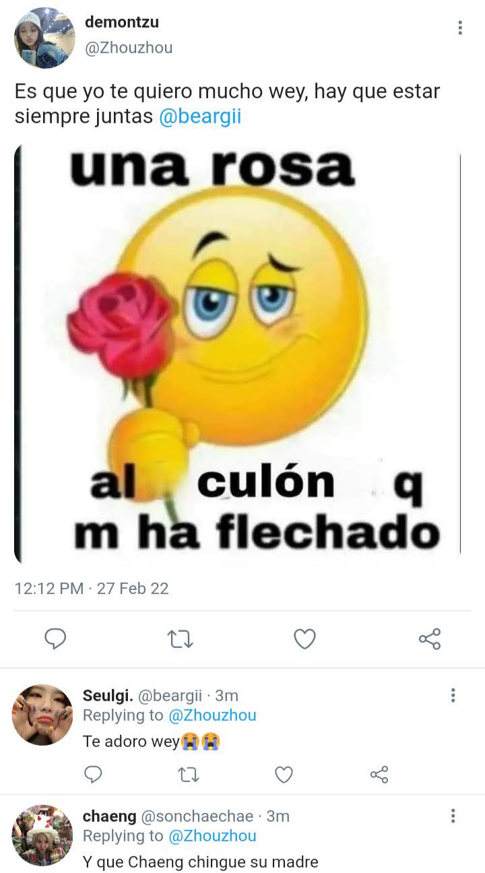Image resolution: width=485 pixels, height=873 pixels.
Task: Retweet the main tweet by demontzu
Action: 180,639
